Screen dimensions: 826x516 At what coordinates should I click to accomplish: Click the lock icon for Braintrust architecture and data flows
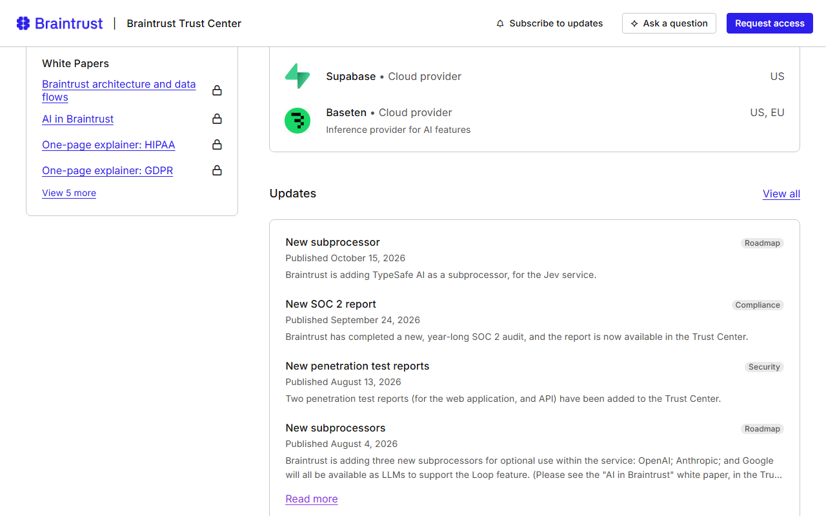click(217, 90)
